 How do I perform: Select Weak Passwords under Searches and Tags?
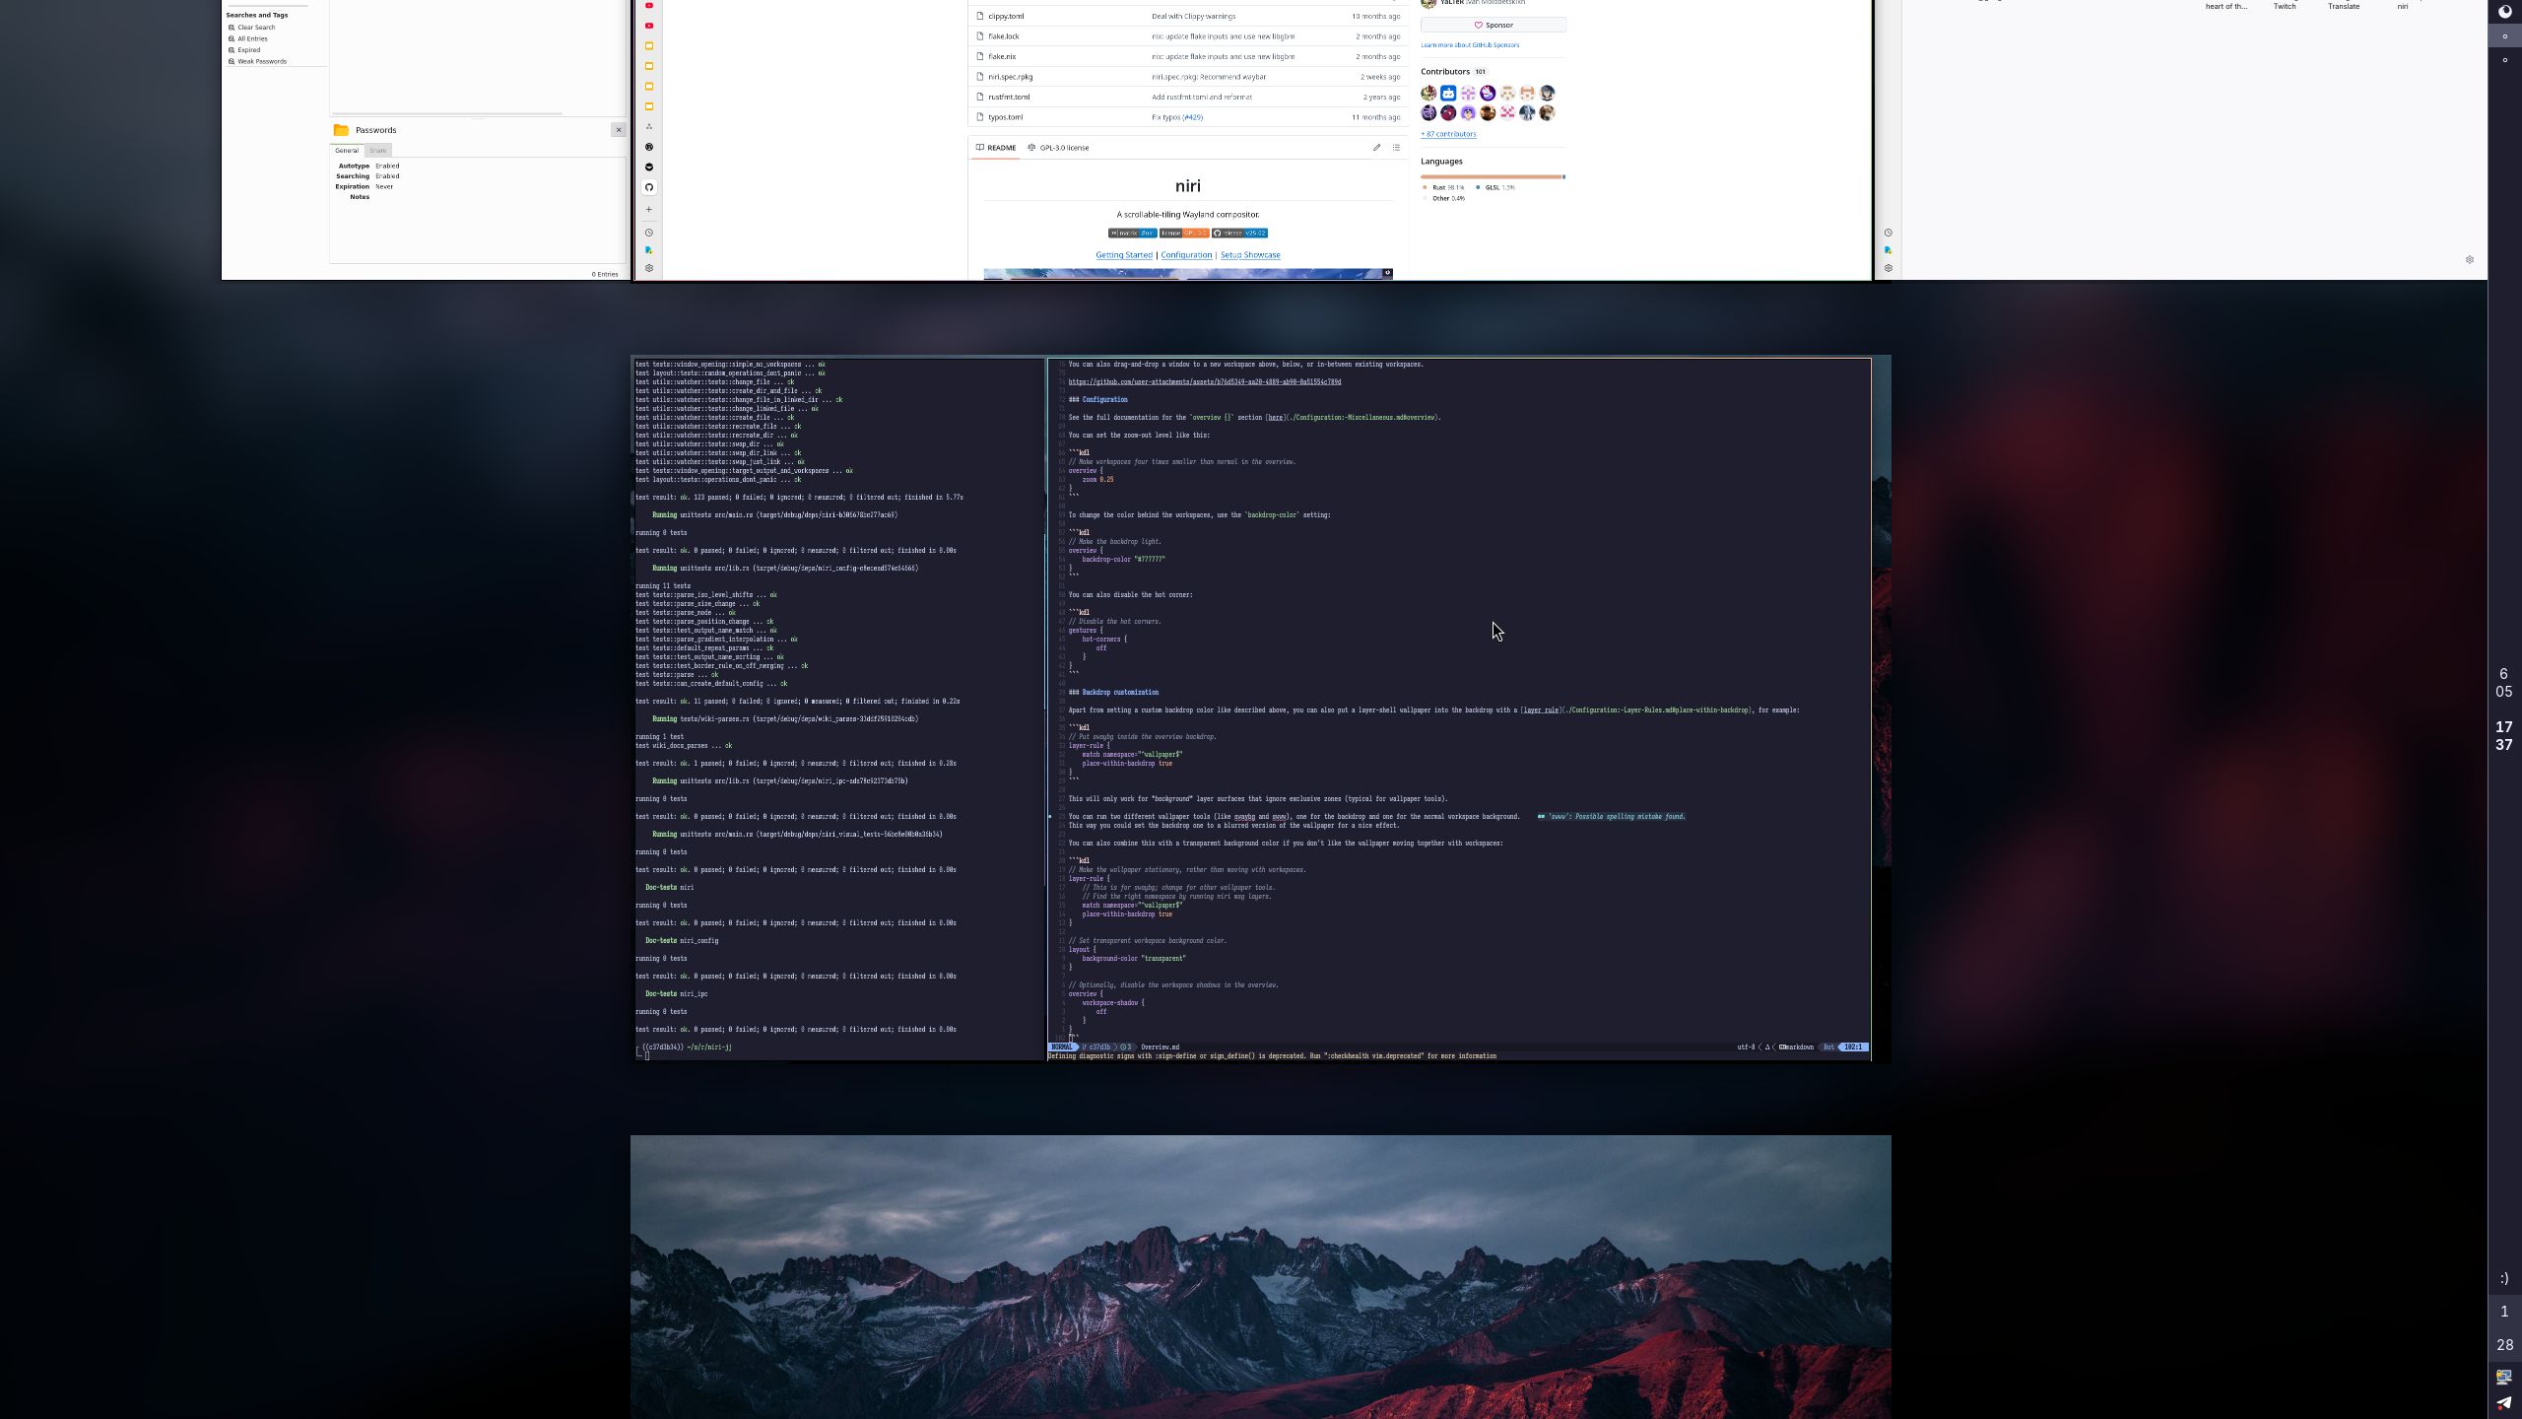261,61
